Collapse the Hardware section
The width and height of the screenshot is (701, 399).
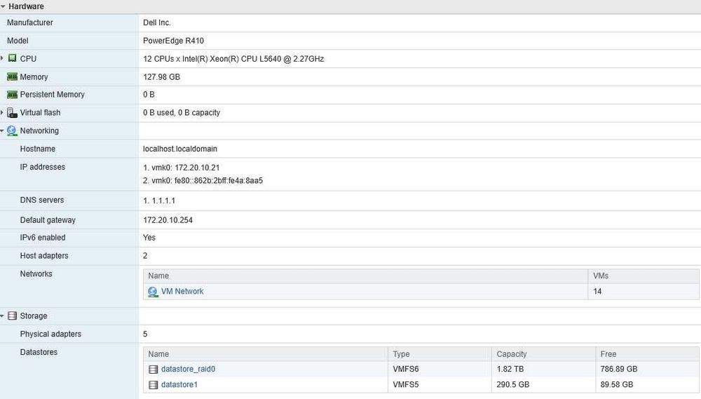tap(3, 7)
